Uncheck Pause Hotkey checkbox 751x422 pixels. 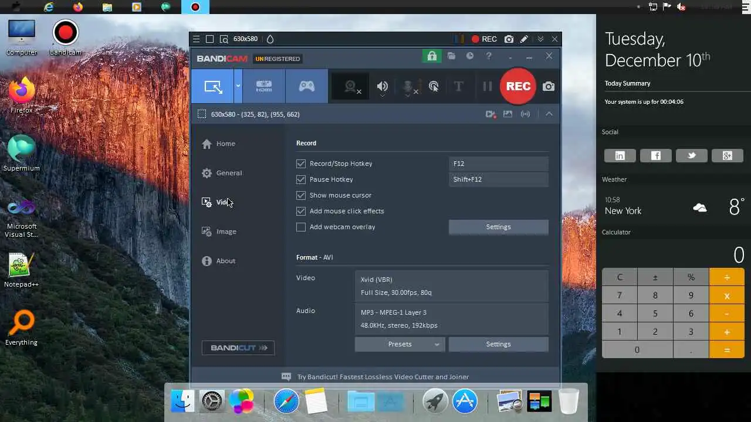pos(301,179)
